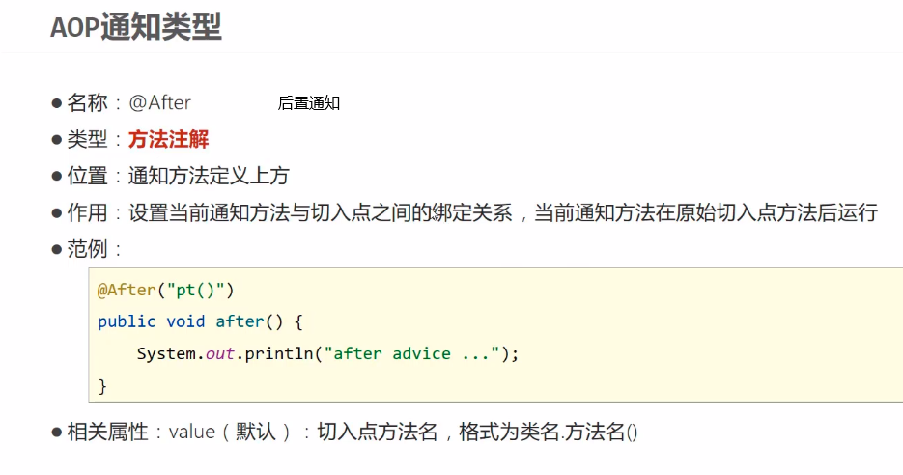Image resolution: width=903 pixels, height=475 pixels.
Task: Click the 位置 bullet label
Action: [87, 176]
